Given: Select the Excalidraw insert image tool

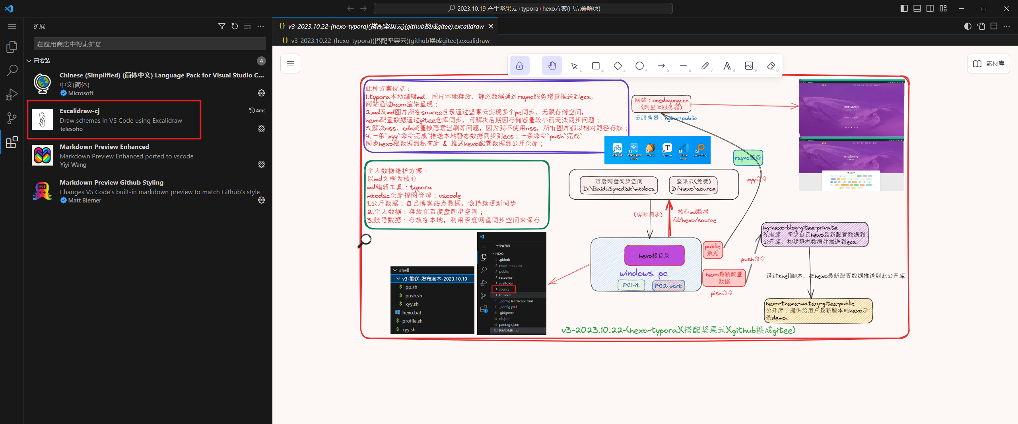Looking at the screenshot, I should tap(749, 66).
